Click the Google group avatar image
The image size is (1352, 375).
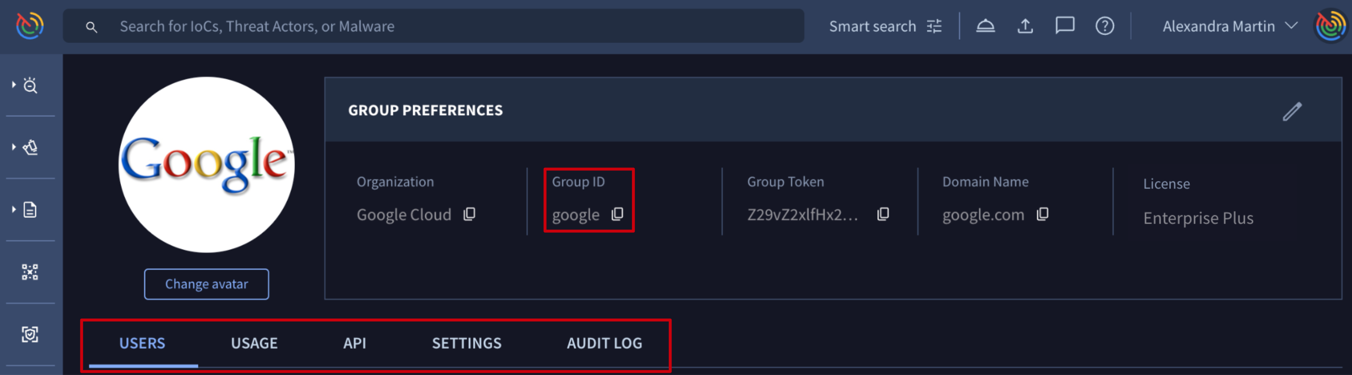pyautogui.click(x=206, y=165)
